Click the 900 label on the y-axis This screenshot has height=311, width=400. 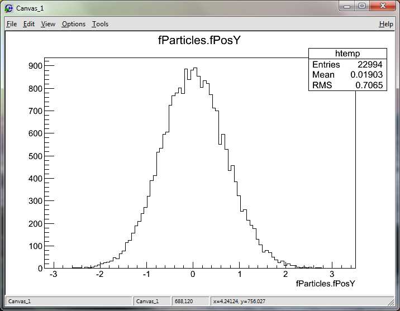pos(35,66)
